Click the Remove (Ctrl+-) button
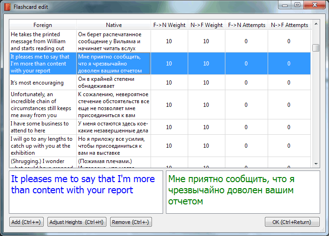This screenshot has width=329, height=236. pos(131,222)
